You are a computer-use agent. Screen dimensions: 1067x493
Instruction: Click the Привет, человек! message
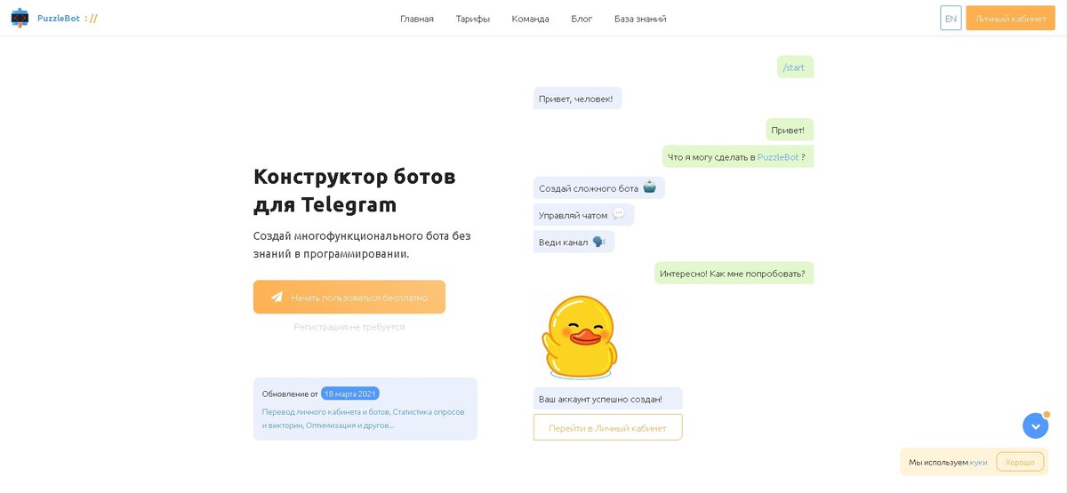[x=577, y=99]
